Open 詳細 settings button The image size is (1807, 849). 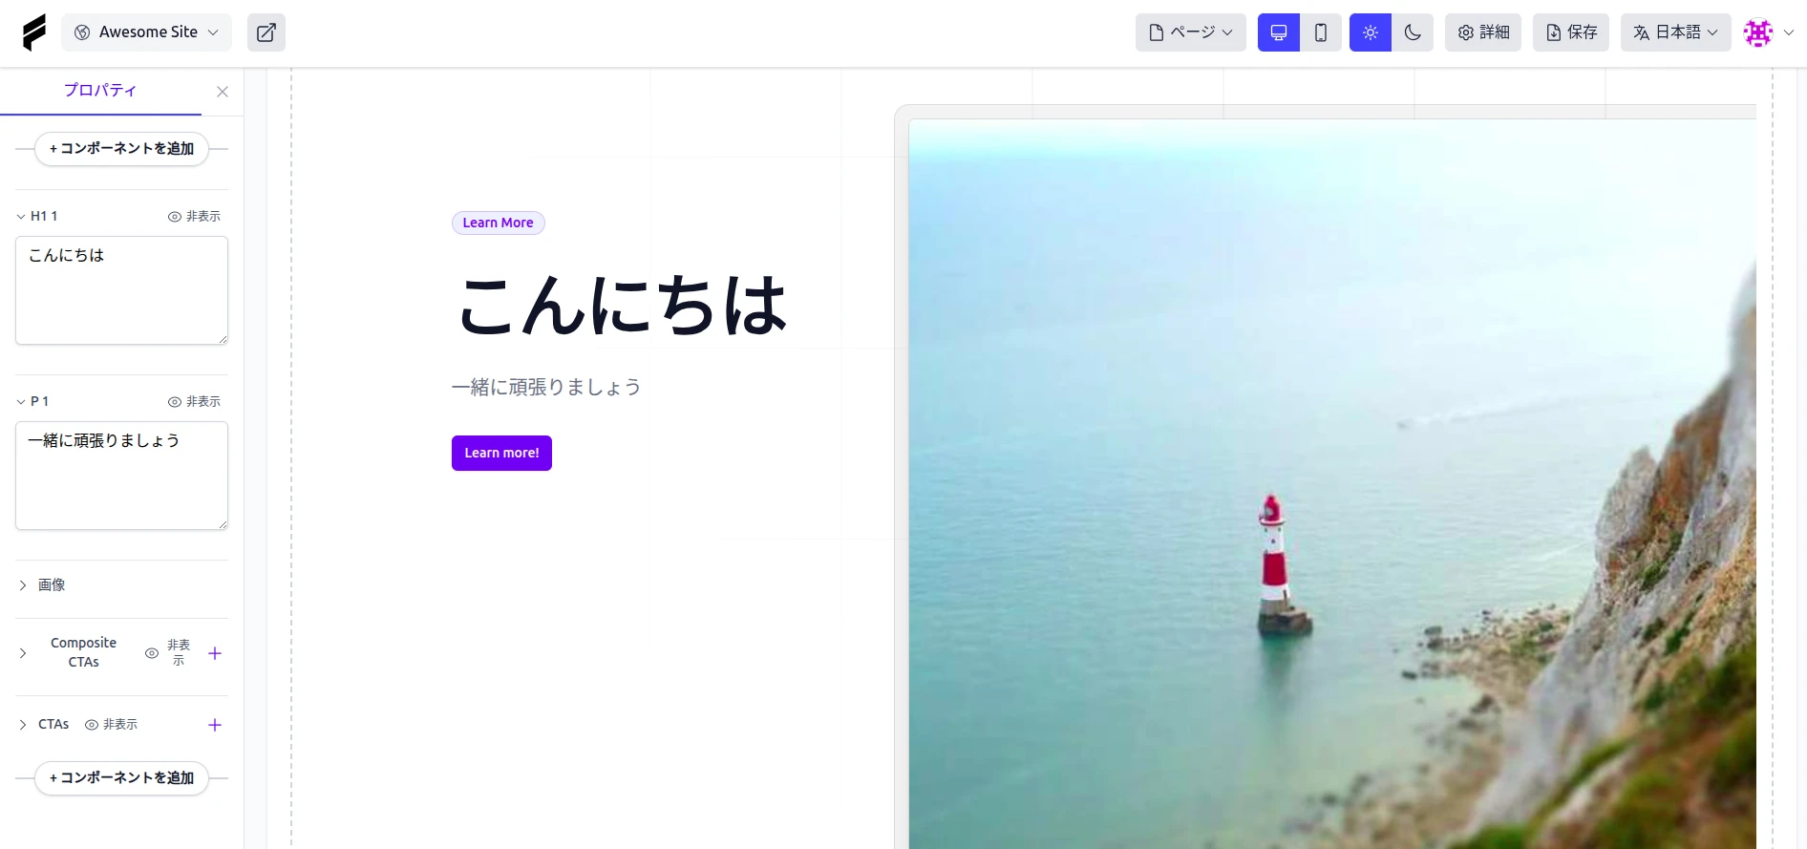coord(1483,32)
